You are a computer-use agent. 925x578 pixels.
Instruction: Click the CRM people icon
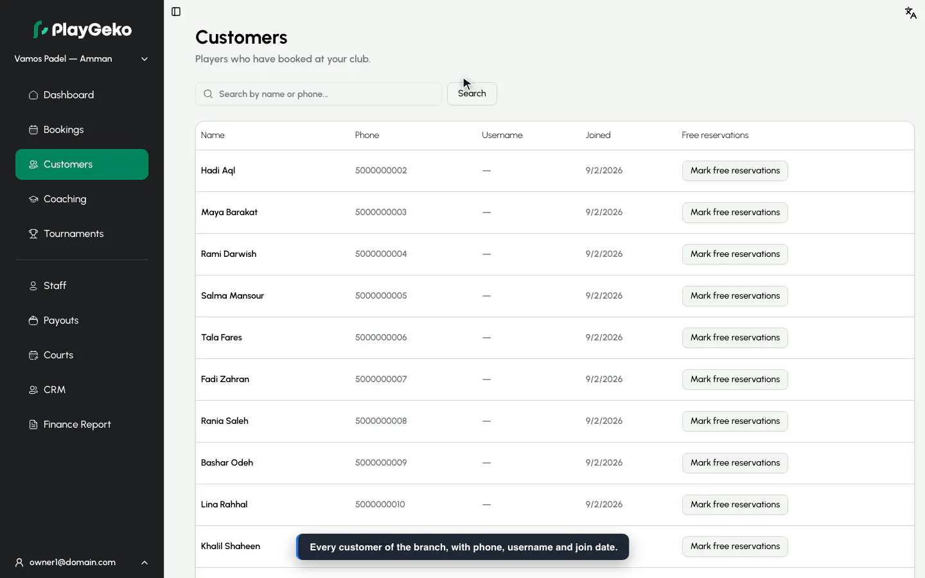[x=33, y=390]
